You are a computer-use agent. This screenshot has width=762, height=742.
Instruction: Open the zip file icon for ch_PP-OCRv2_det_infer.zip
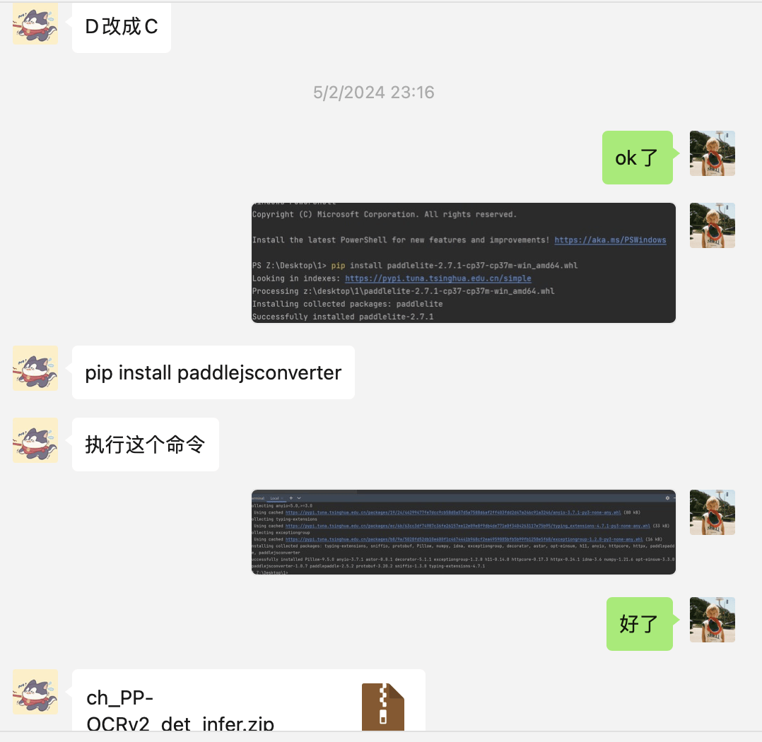383,707
